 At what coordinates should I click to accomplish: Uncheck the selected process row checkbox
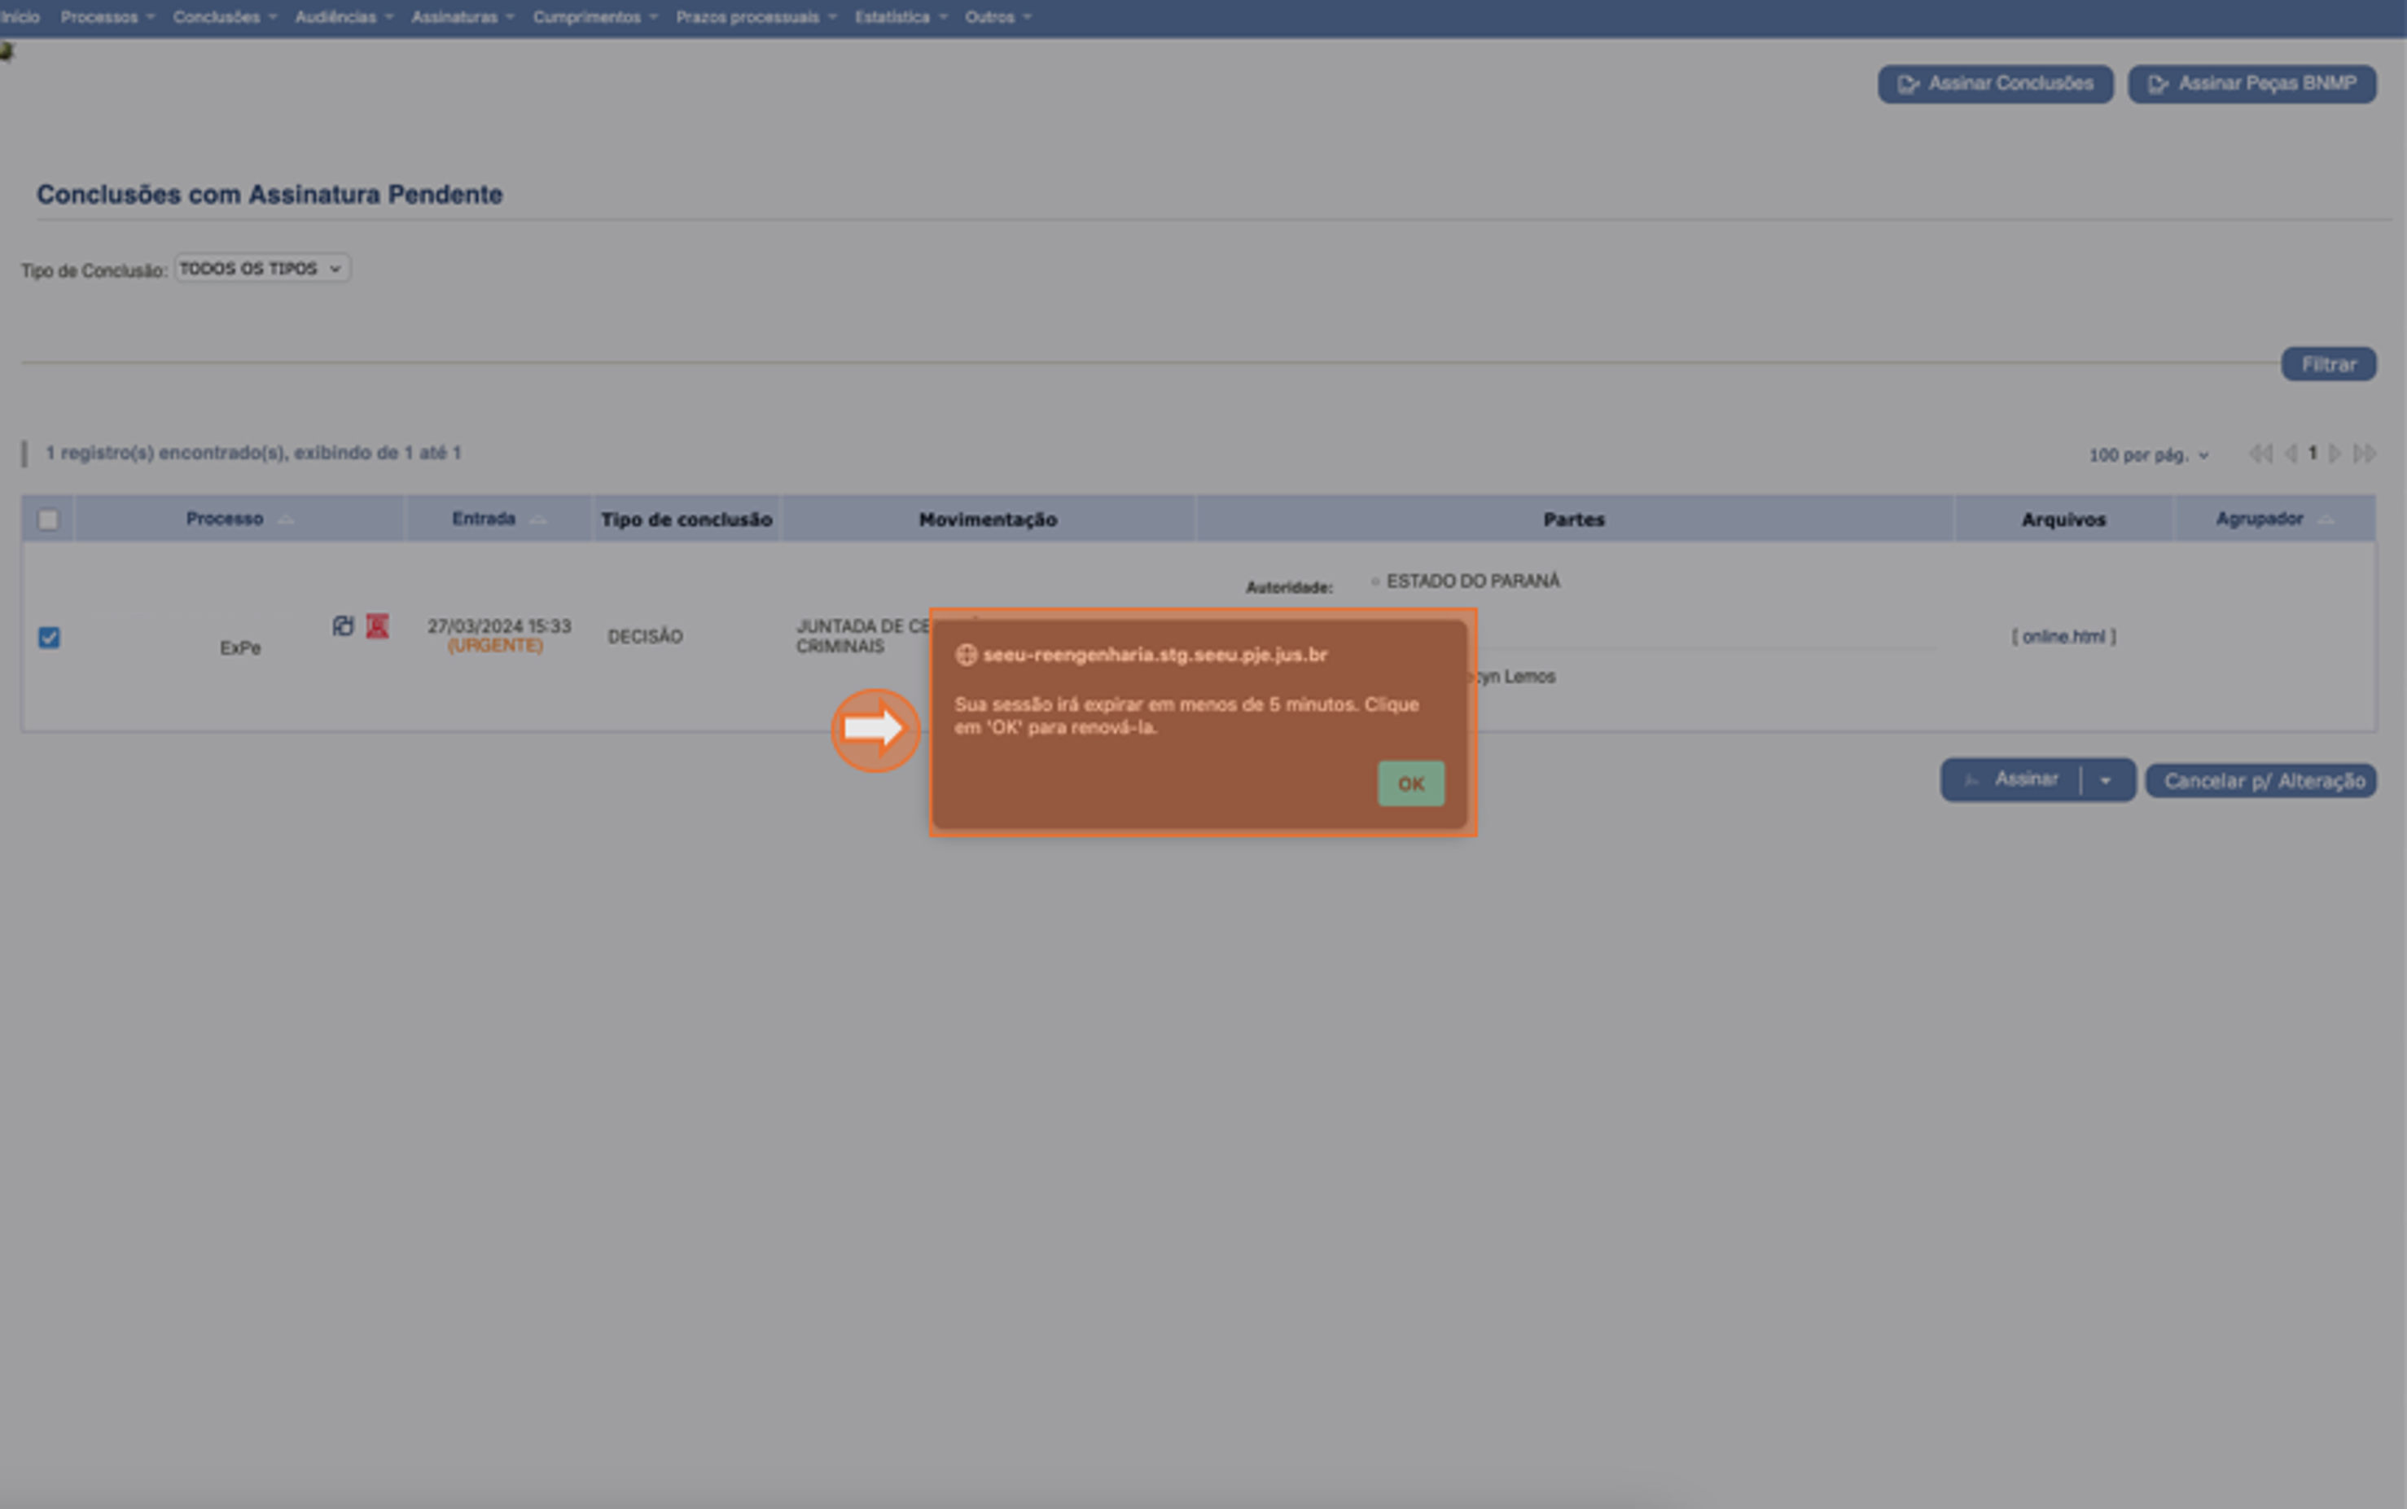point(49,638)
